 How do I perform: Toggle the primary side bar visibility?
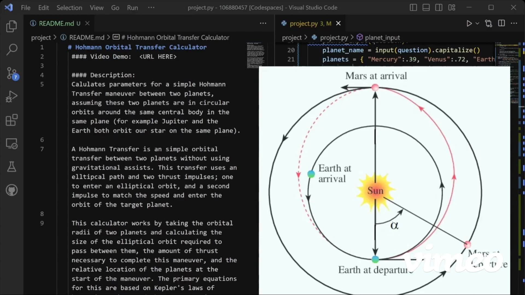413,7
